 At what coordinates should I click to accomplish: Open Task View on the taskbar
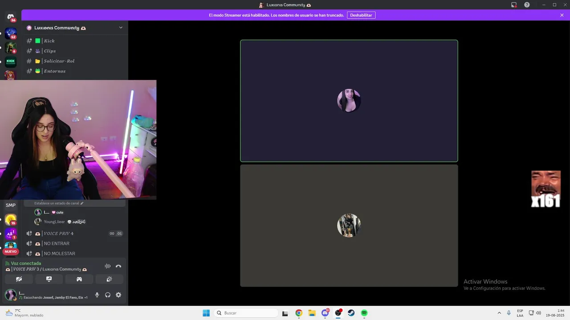click(x=285, y=313)
